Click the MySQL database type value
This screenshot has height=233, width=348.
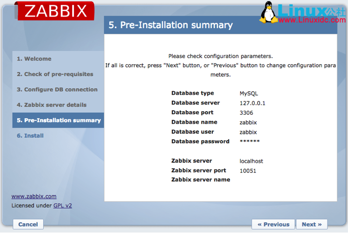point(249,94)
